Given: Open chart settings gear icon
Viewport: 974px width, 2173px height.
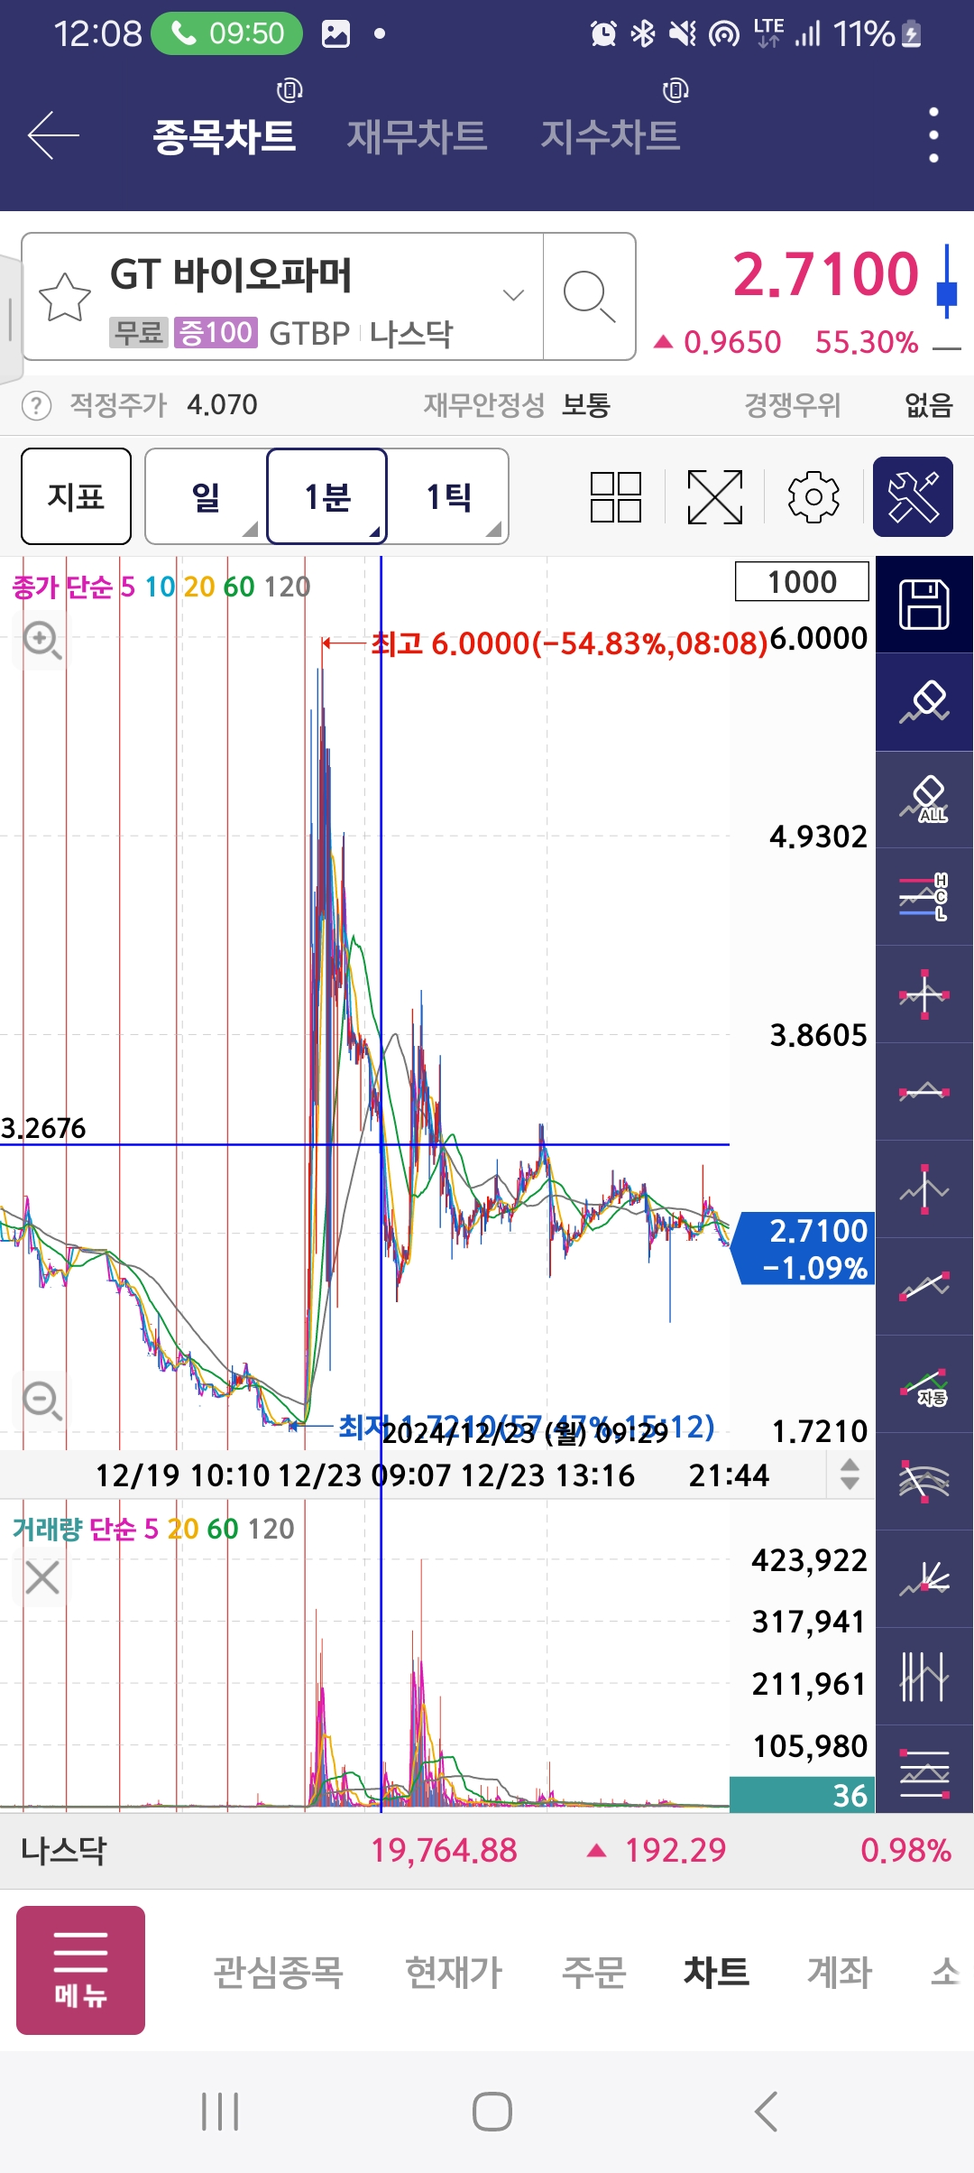Looking at the screenshot, I should point(813,497).
